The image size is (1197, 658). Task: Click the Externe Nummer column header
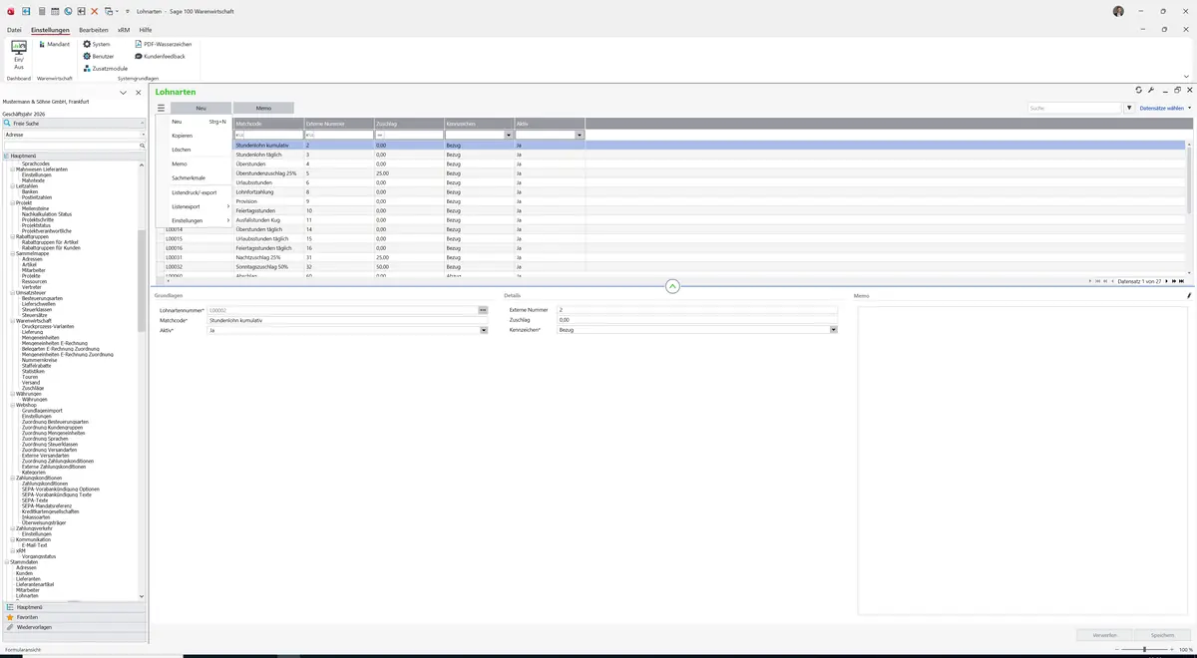tap(338, 123)
